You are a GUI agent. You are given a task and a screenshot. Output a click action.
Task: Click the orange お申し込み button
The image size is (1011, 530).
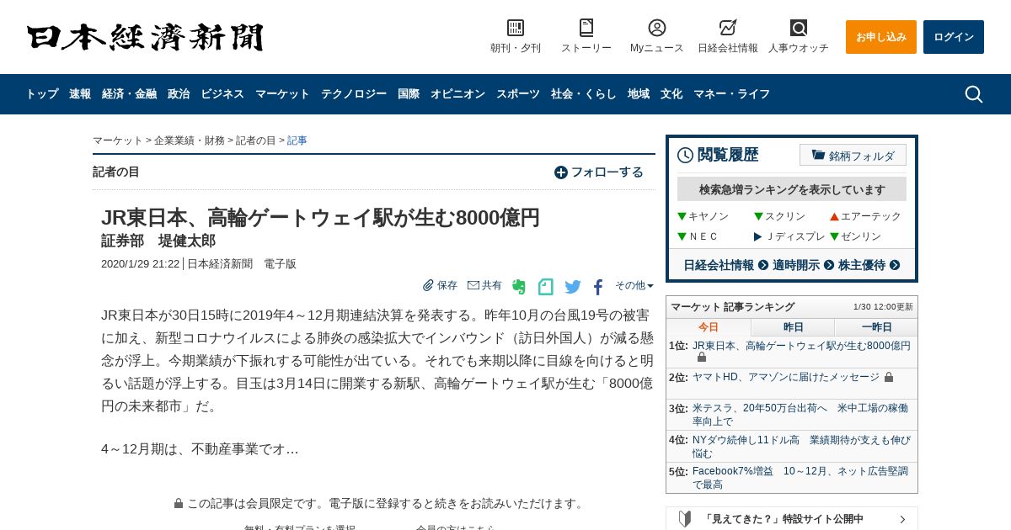click(881, 37)
